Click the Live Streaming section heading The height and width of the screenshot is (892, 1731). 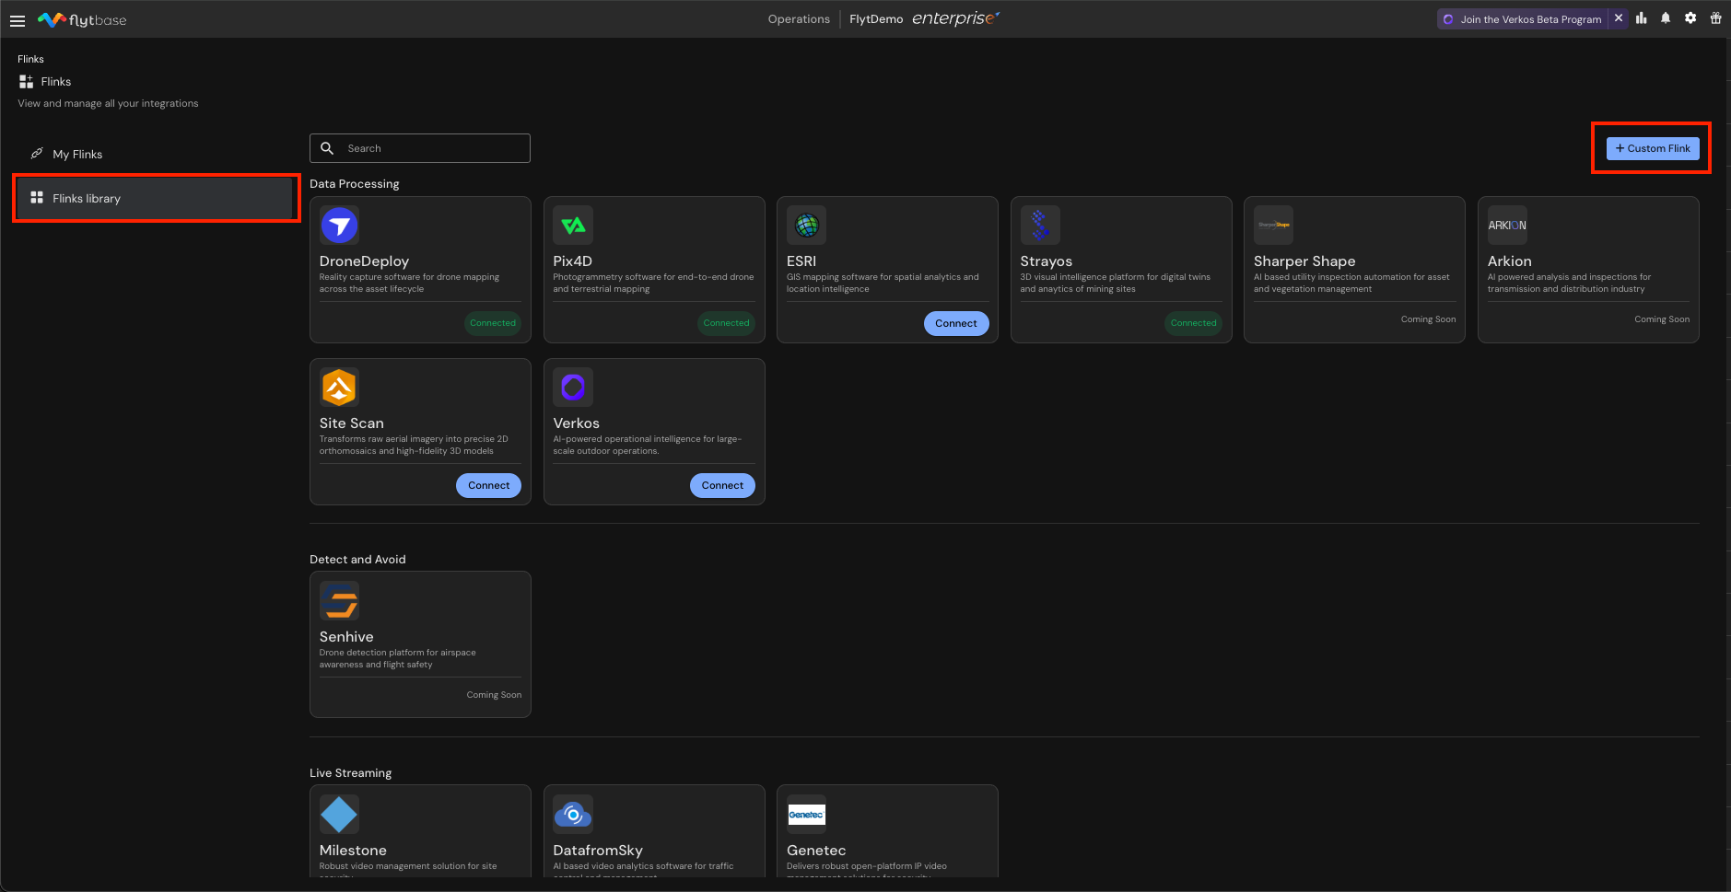[351, 773]
